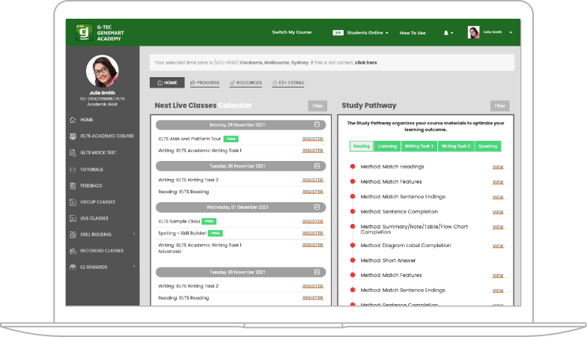
Task: Collapse the first Tuesday, 30 November 2021 section
Action: [x=317, y=166]
